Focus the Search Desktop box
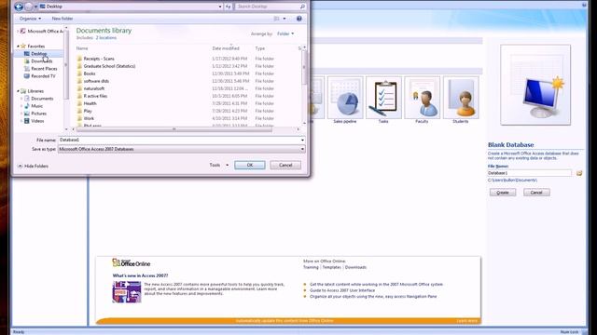 pos(267,7)
